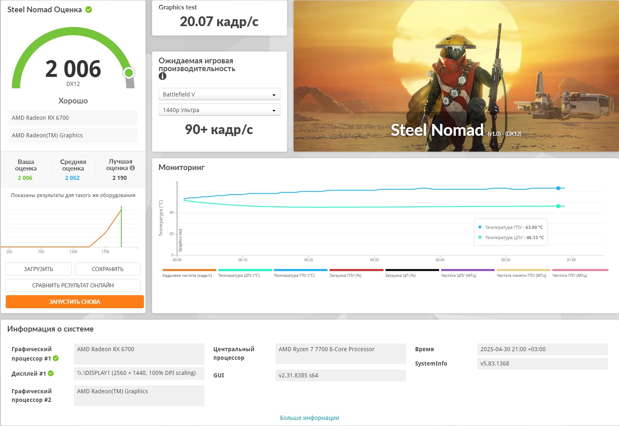
Task: Toggle Частота ЦПУ (МГц) legend series
Action: [x=468, y=273]
